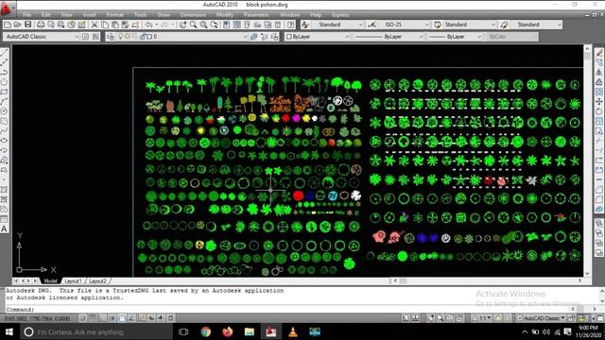Click the Multileader Style icon
Image resolution: width=605 pixels, height=340 pixels.
(504, 25)
